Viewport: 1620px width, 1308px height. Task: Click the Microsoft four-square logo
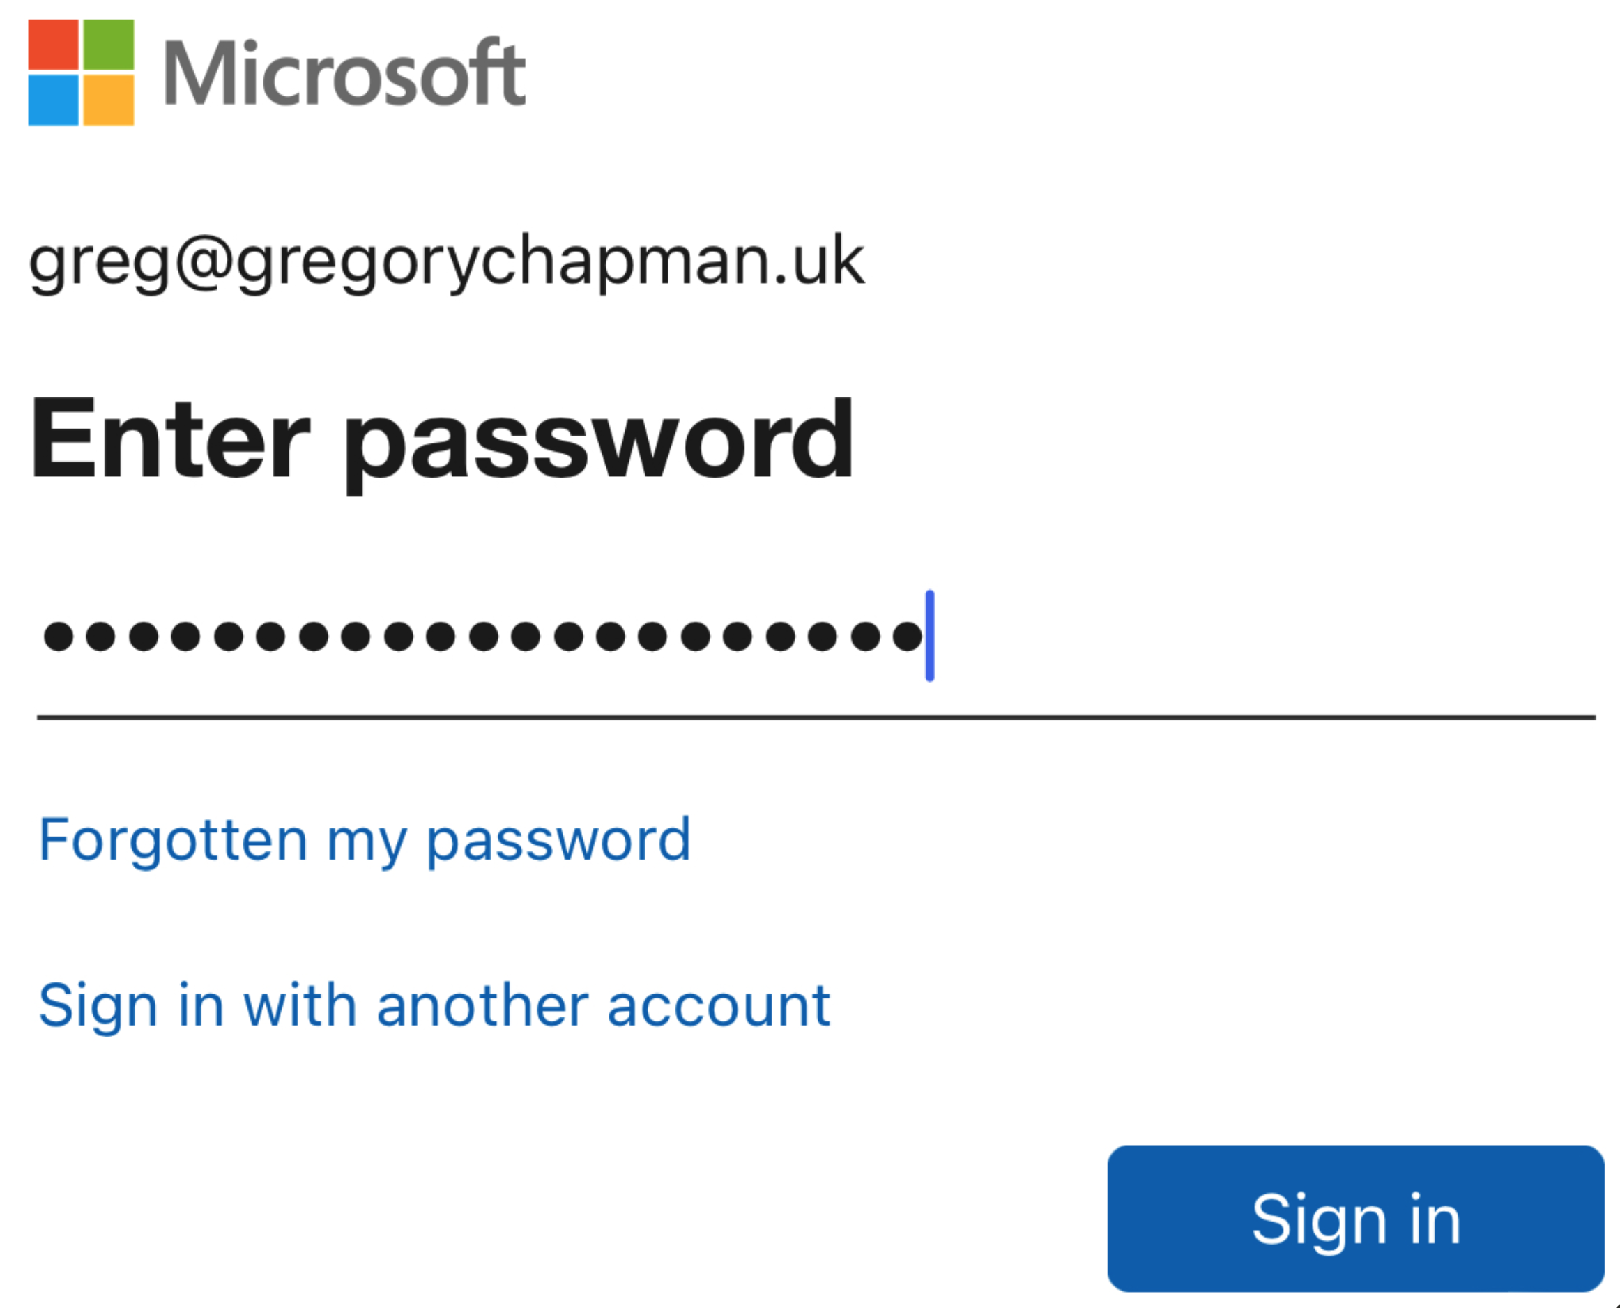[x=82, y=73]
